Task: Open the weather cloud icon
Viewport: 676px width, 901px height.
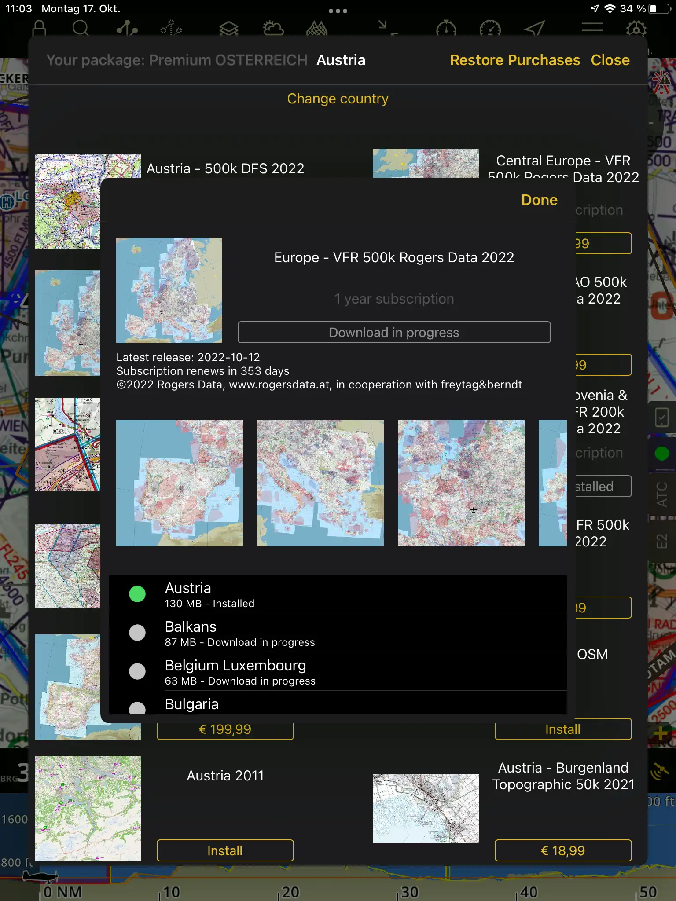Action: click(x=273, y=29)
